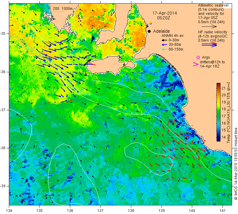Click the 30-80m legend label
Screen dimensions: 238x214
175,45
